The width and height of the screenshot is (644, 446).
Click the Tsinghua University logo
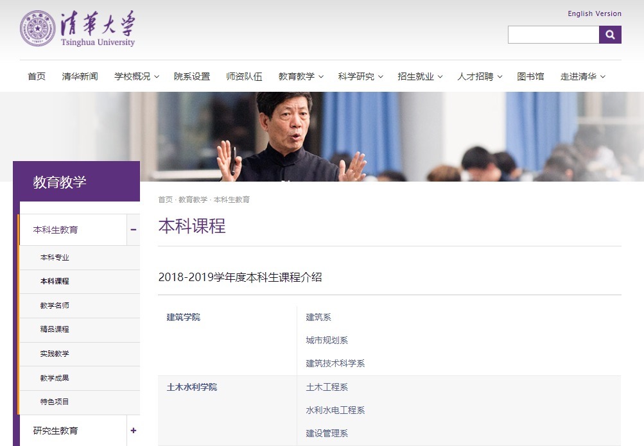[x=77, y=29]
